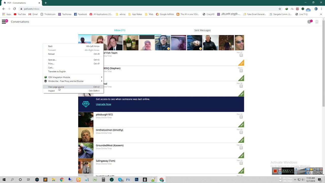Select the pittsburgh1972 conversation checkbox
The width and height of the screenshot is (325, 183).
tap(241, 117)
